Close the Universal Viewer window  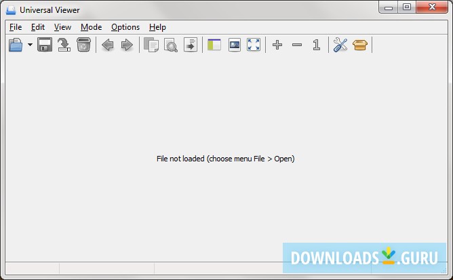(x=432, y=7)
